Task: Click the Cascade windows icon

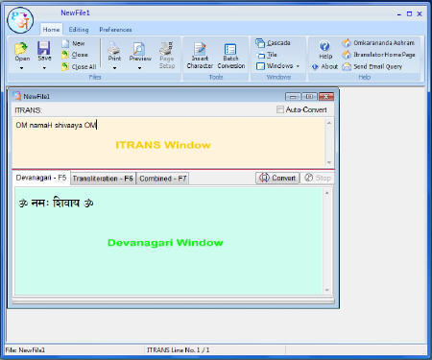Action: (260, 42)
